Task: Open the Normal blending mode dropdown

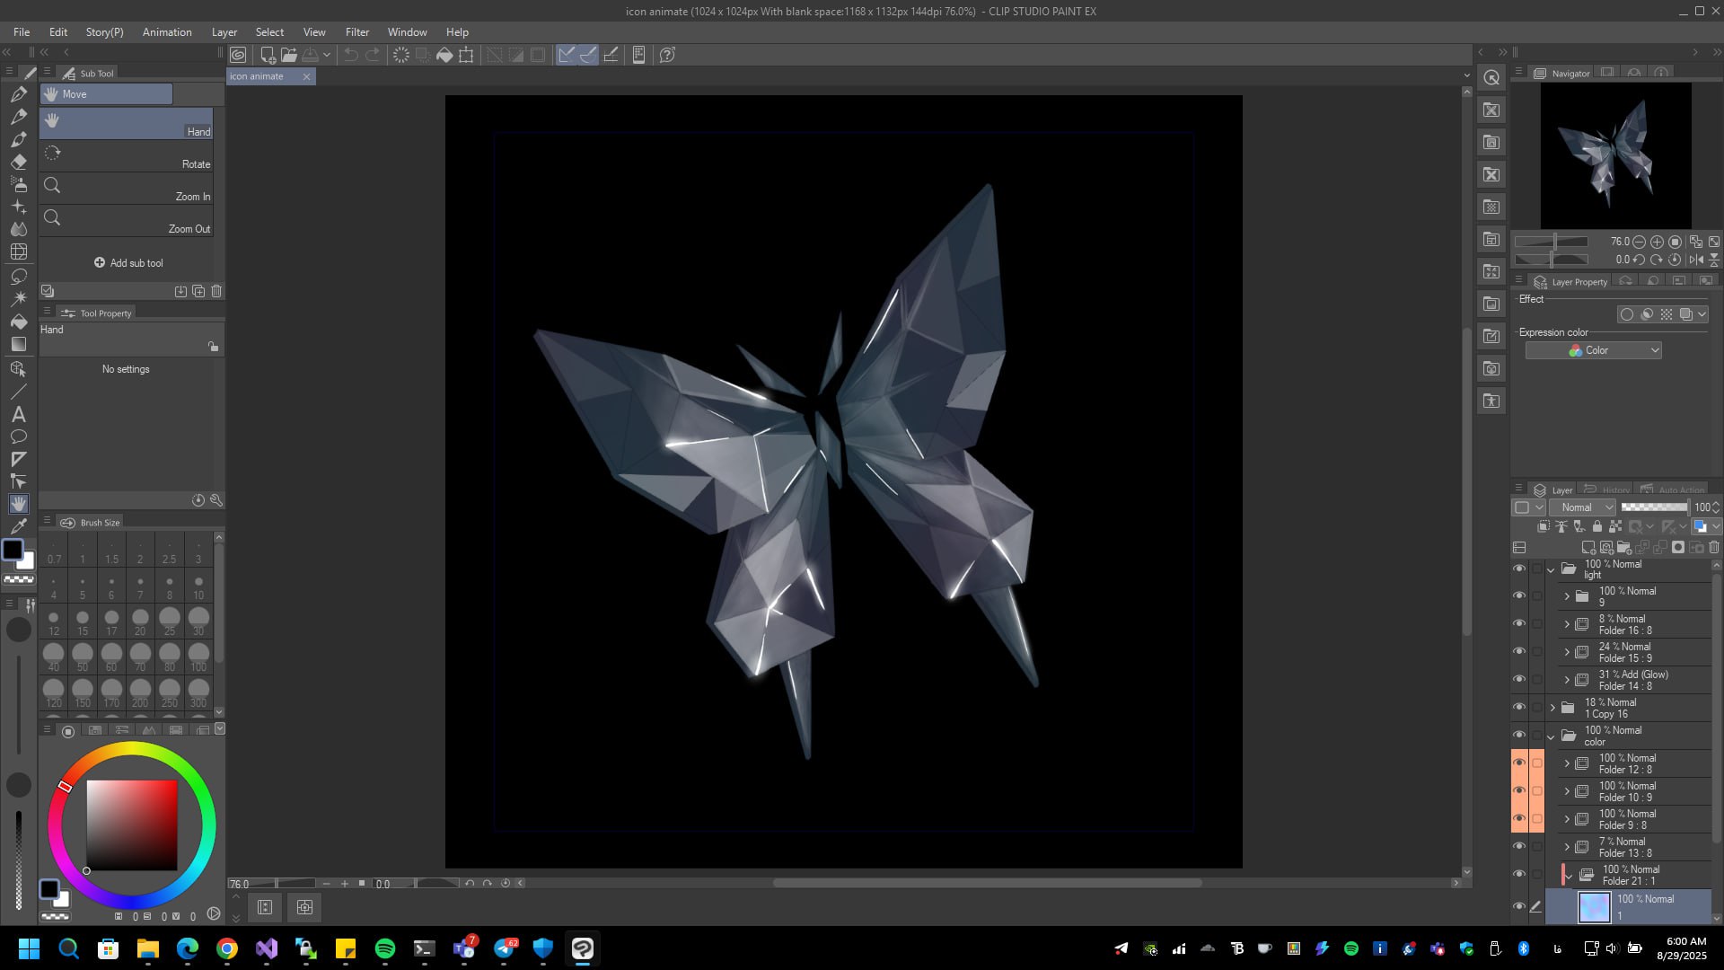Action: point(1582,507)
